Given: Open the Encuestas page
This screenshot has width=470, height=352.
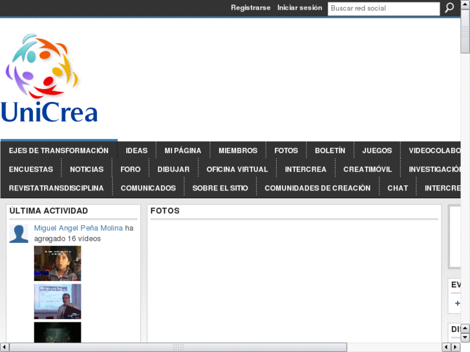Looking at the screenshot, I should (31, 169).
